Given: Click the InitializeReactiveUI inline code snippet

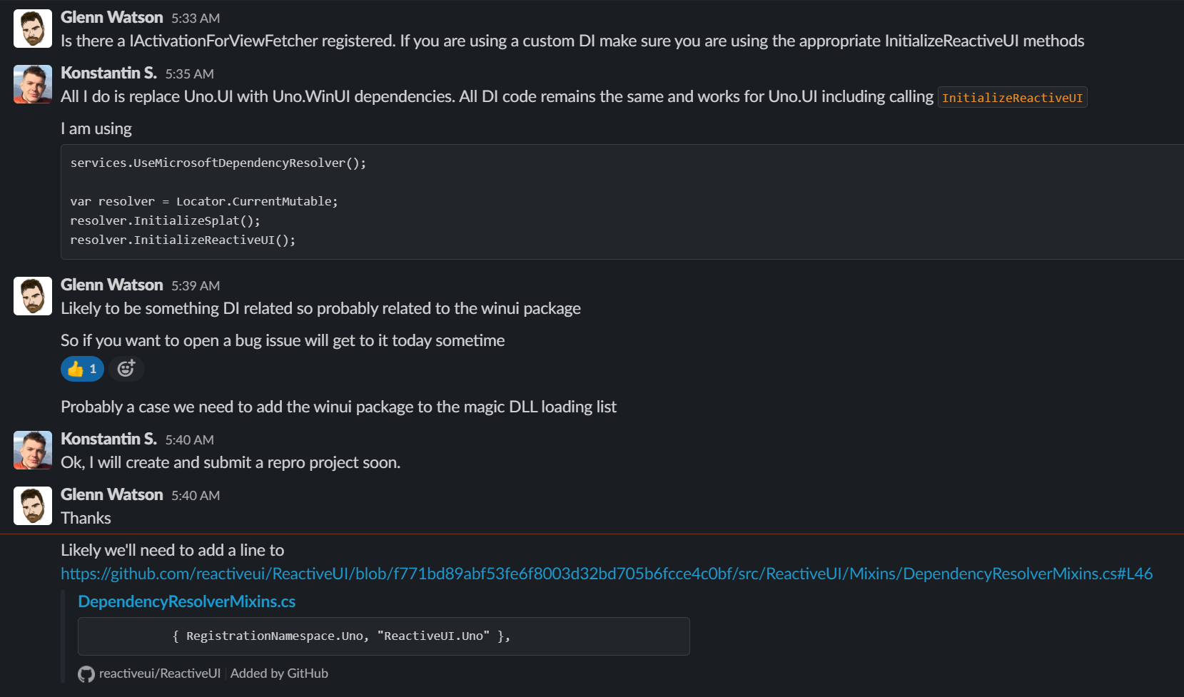Looking at the screenshot, I should 1013,97.
